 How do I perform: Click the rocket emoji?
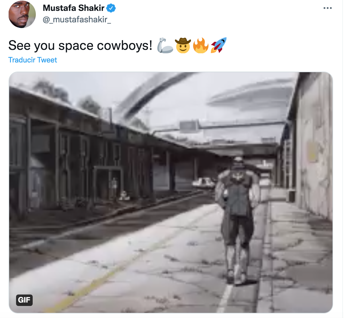218,45
